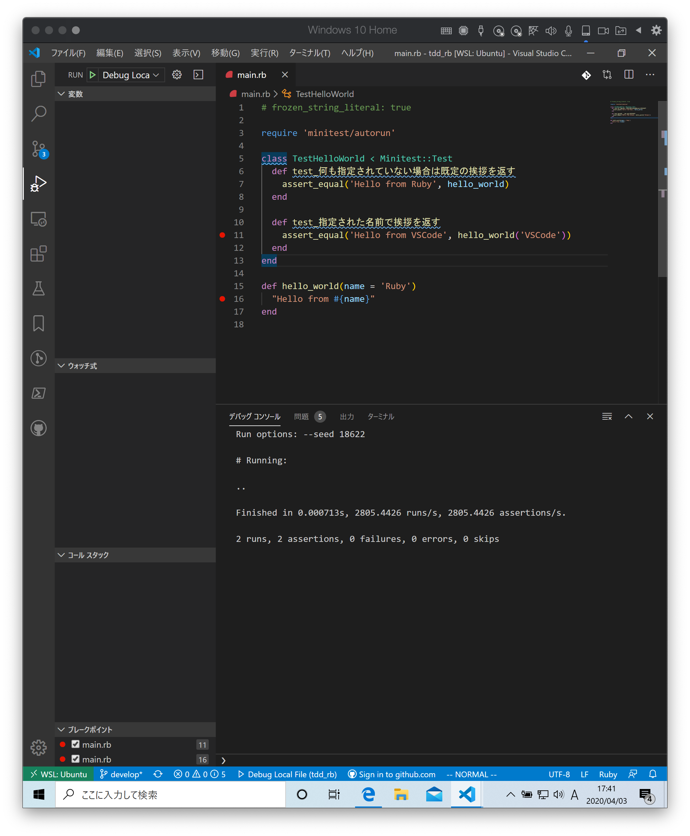
Task: Open launch.json via the gear icon beside RUN
Action: tap(177, 75)
